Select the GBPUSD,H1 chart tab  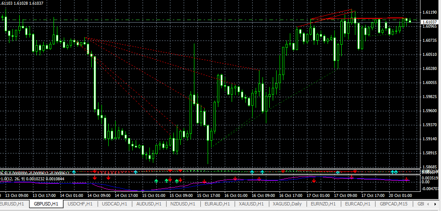[x=46, y=204]
